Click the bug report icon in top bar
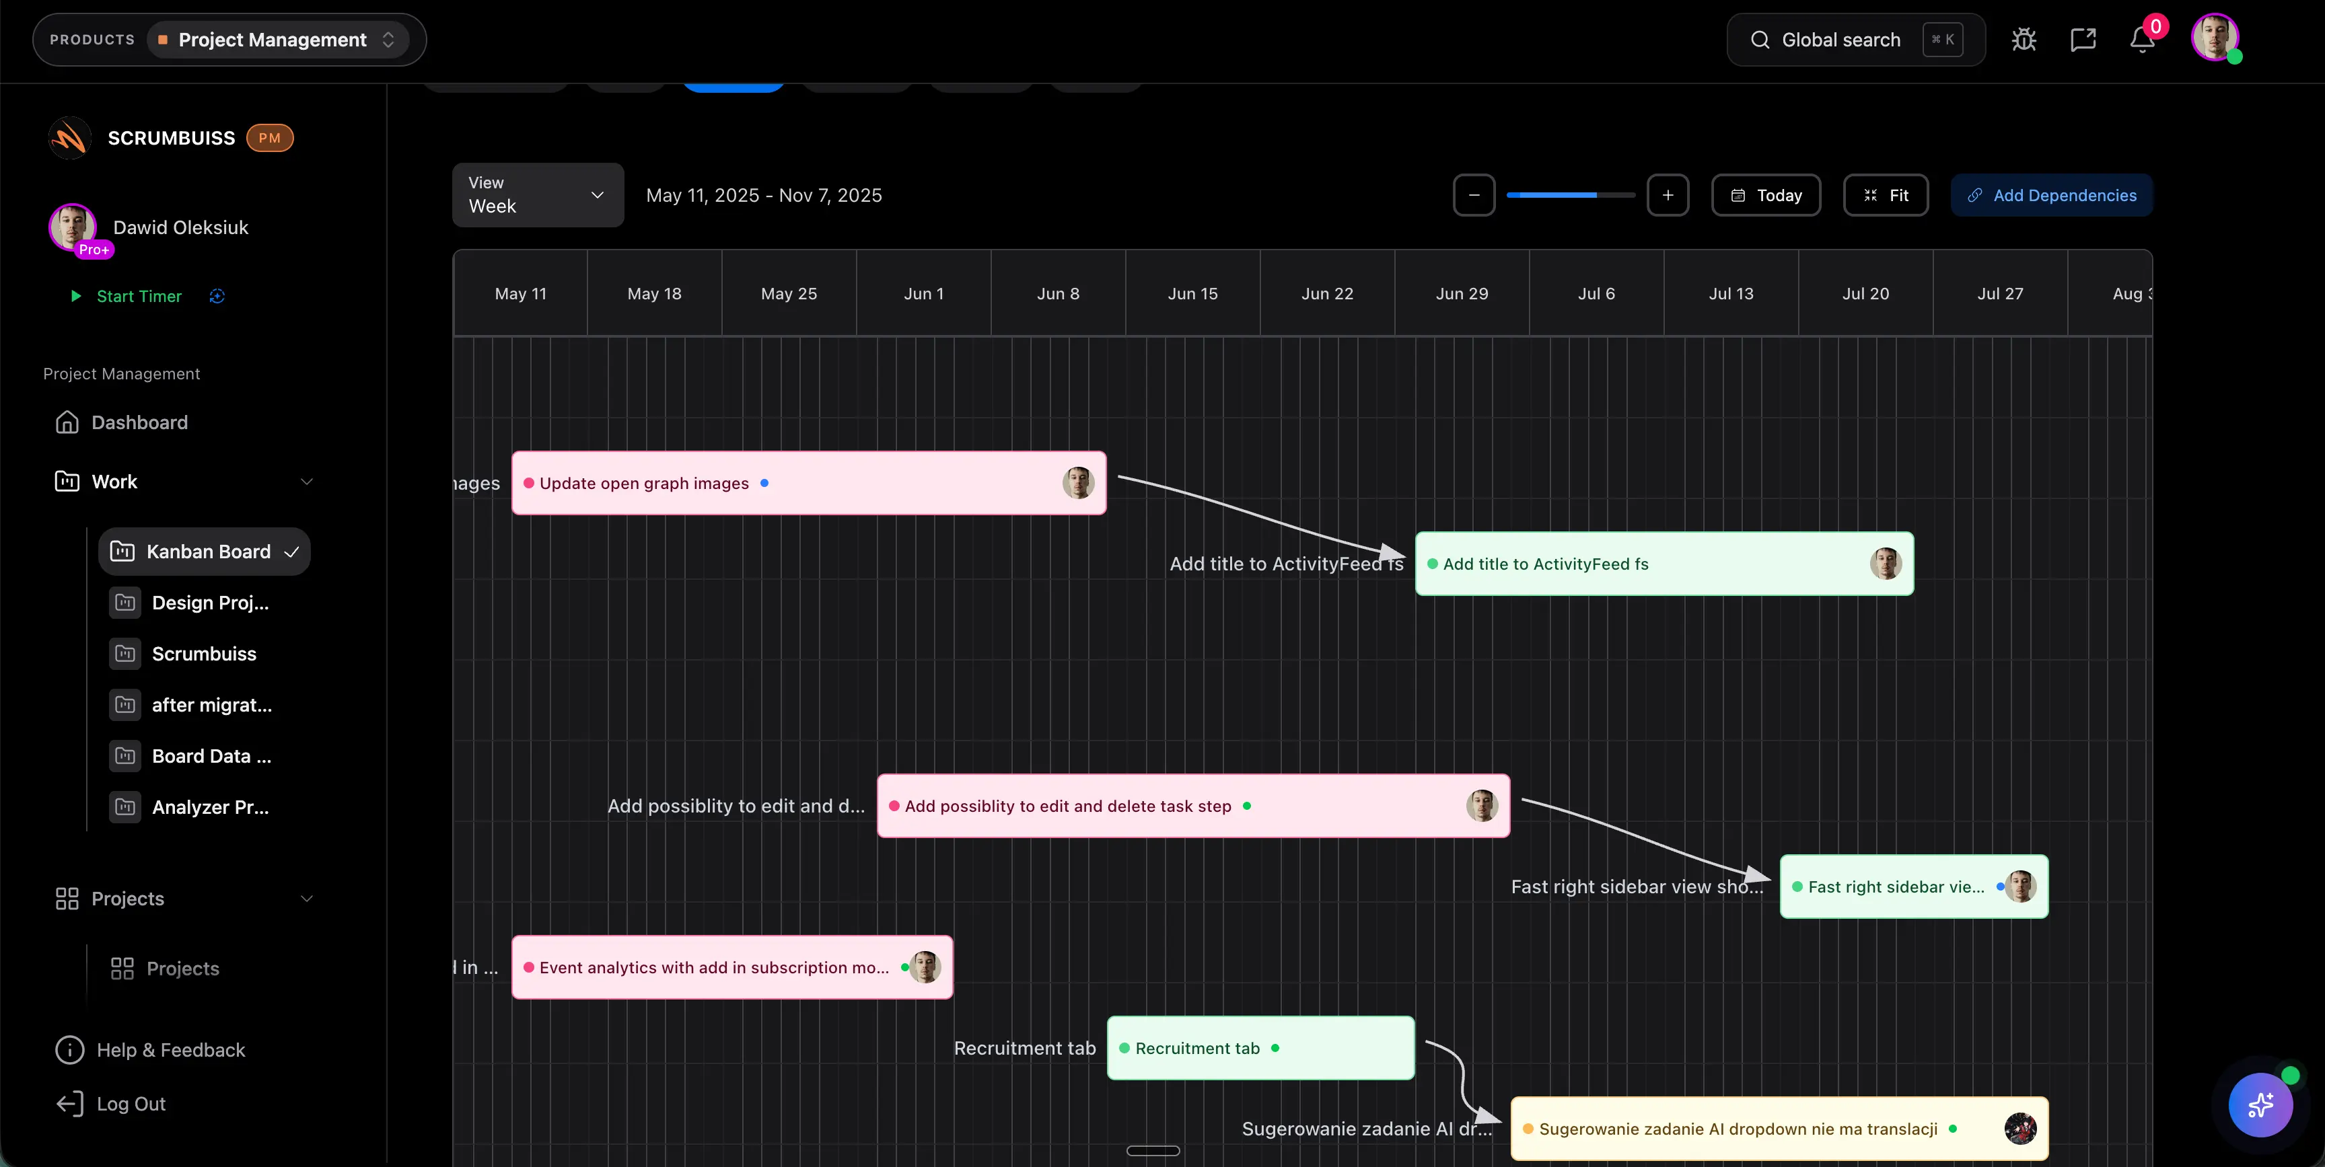Image resolution: width=2325 pixels, height=1167 pixels. pyautogui.click(x=2024, y=40)
